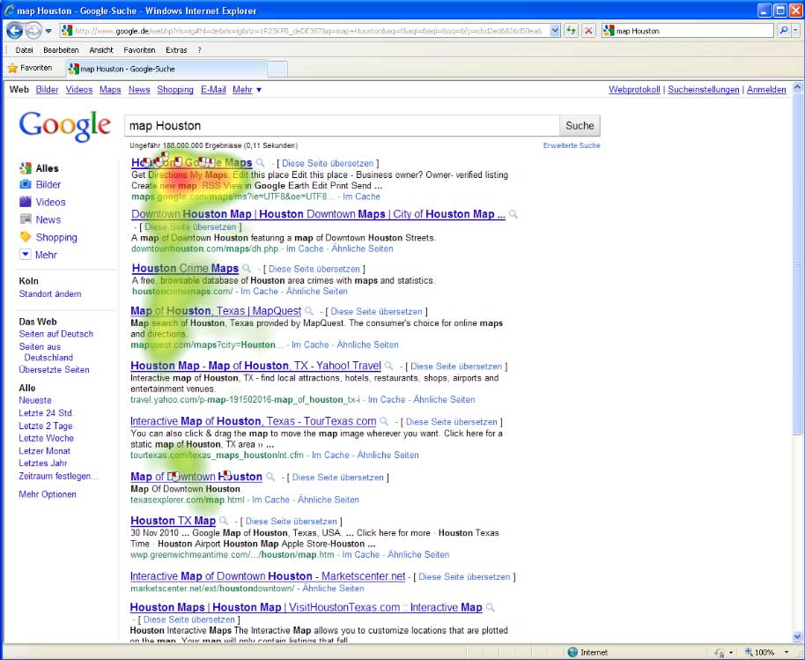Open the Bearbeiten menu

61,50
